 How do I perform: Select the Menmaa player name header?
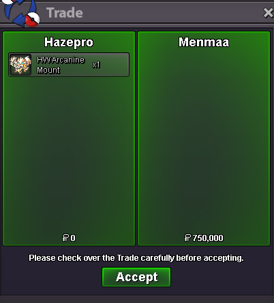tap(204, 42)
